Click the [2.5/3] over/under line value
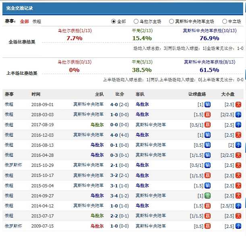The height and width of the screenshot is (236, 246). [x=227, y=206]
